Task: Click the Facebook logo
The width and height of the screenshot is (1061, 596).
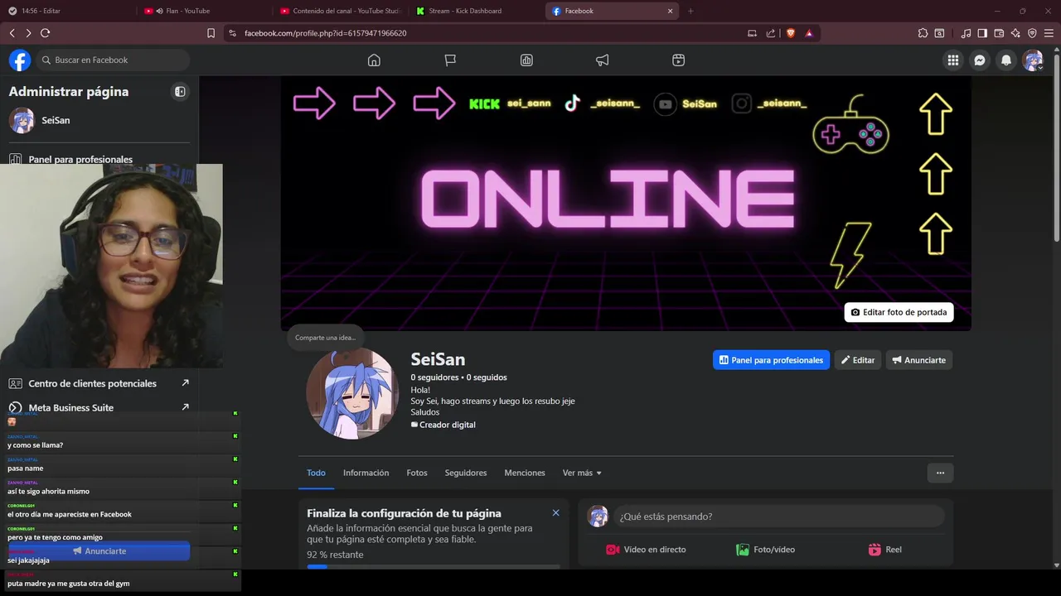Action: 20,60
